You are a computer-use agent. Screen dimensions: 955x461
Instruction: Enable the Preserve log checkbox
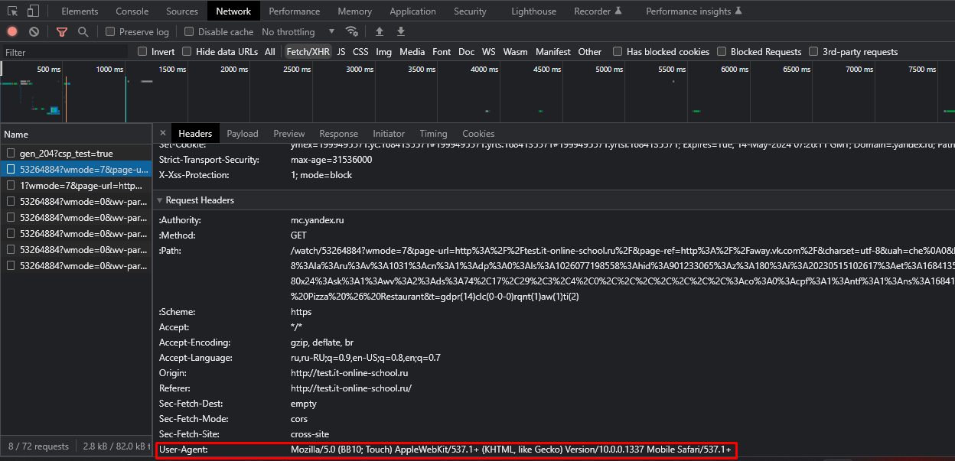pyautogui.click(x=110, y=32)
